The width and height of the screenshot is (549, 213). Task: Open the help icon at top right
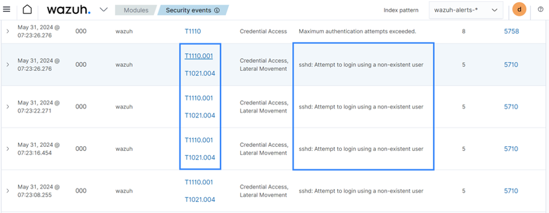(540, 10)
